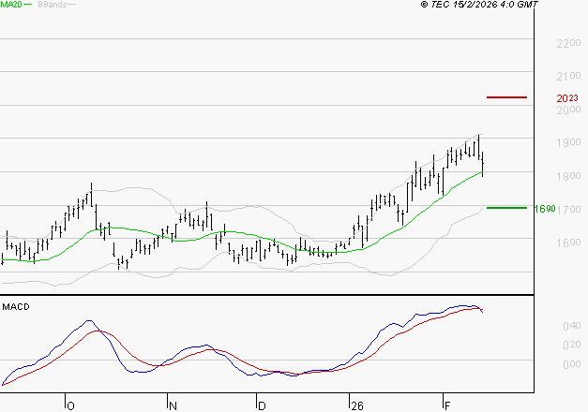
Task: Click the 2100 price axis label
Action: pos(568,77)
